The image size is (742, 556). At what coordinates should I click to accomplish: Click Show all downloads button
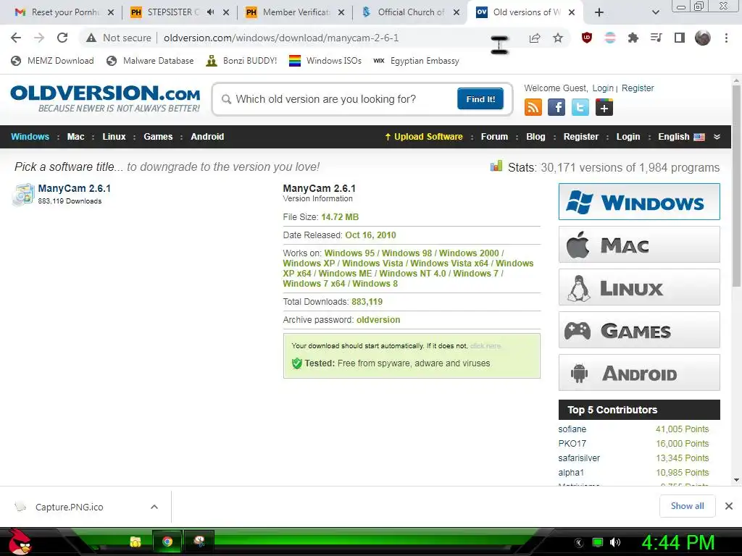687,506
